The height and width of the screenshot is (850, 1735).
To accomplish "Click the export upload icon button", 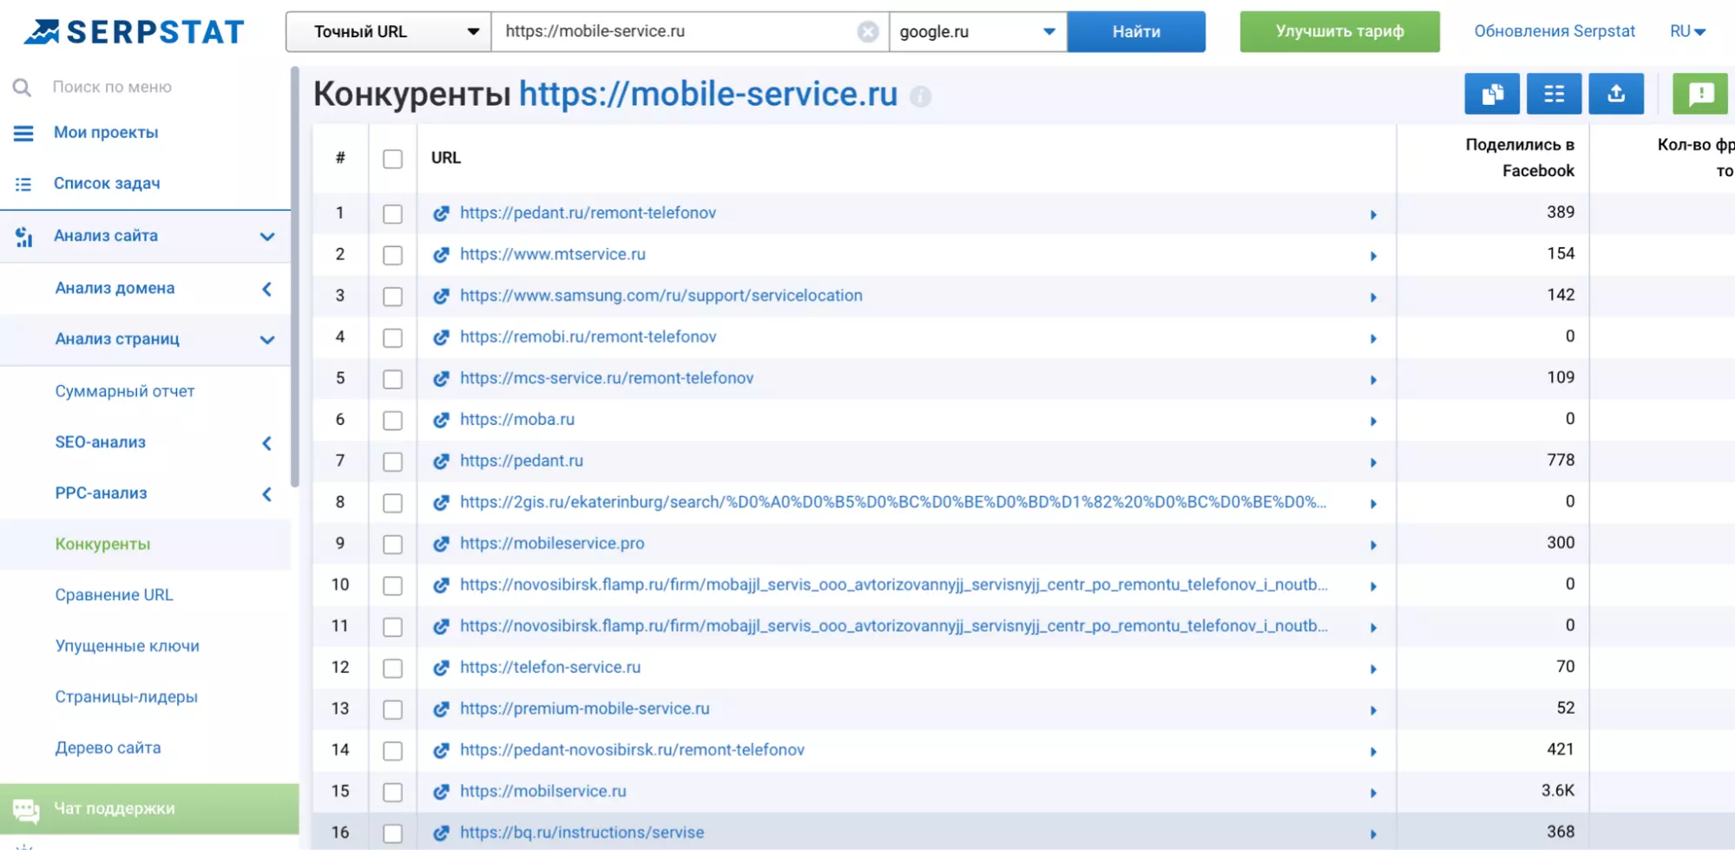I will 1616,94.
